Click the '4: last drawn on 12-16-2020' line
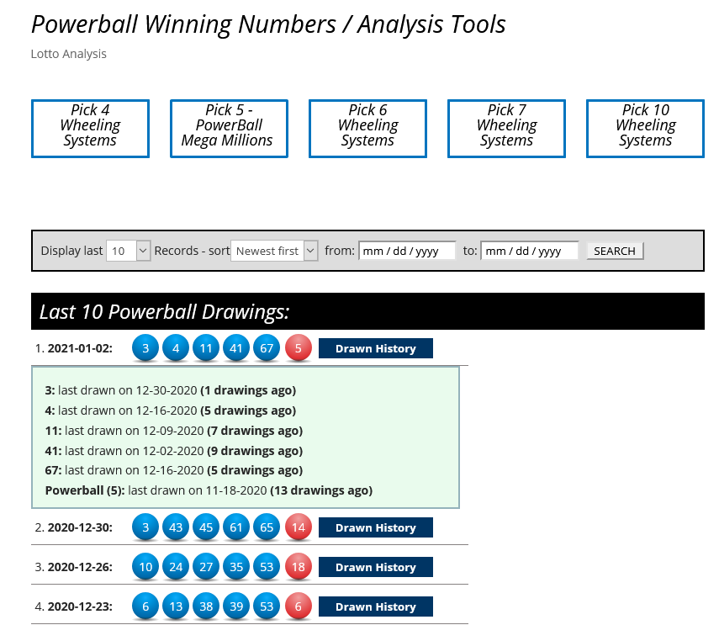719x625 pixels. click(171, 410)
